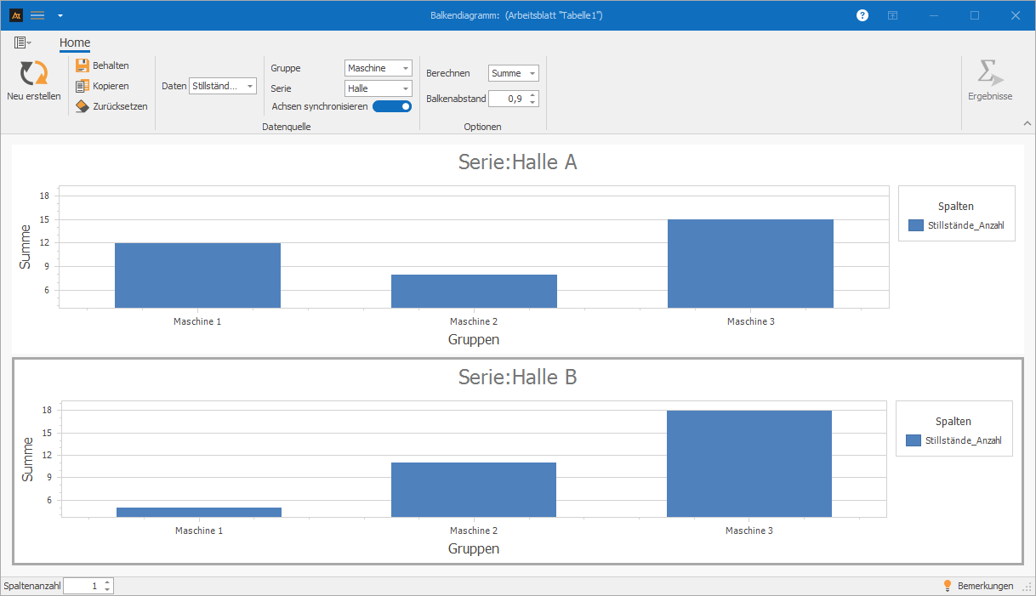Click the Neu erstellen refresh icon
The height and width of the screenshot is (596, 1036).
click(34, 74)
